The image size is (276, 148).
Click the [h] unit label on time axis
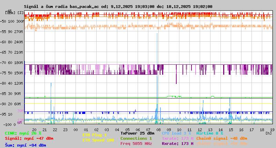pos(269,133)
